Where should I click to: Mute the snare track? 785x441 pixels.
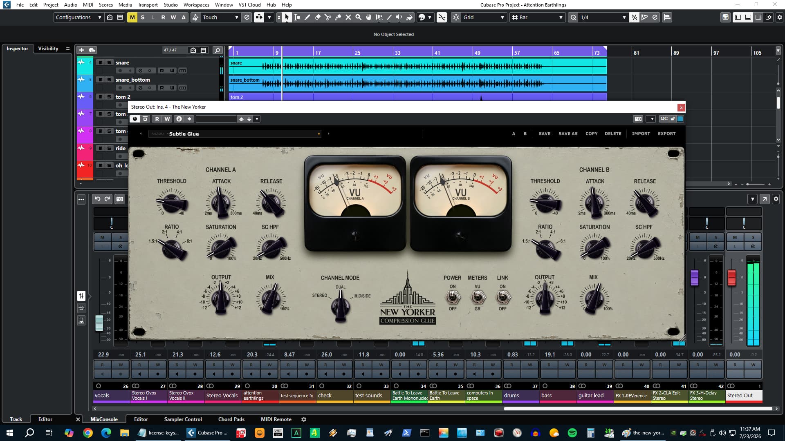coord(100,62)
